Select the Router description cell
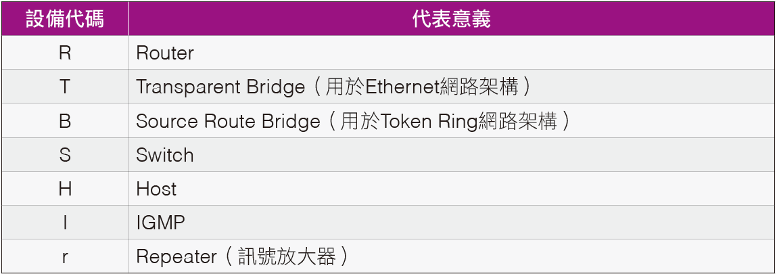 coord(452,53)
